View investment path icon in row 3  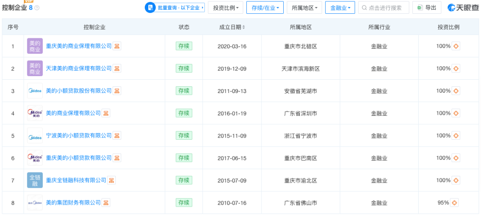(x=456, y=91)
